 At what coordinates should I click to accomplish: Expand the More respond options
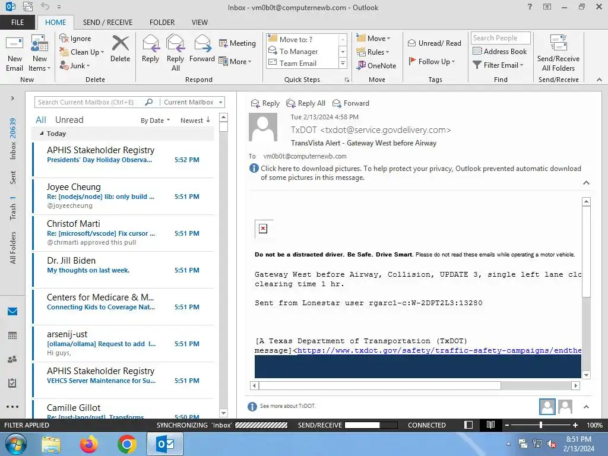235,61
